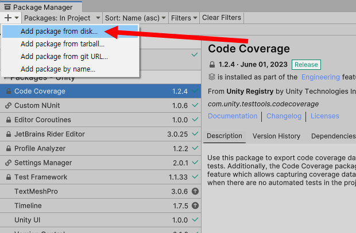The image size is (356, 233).
Task: Click installed checkmark on Editor Coroutines row
Action: coord(195,120)
